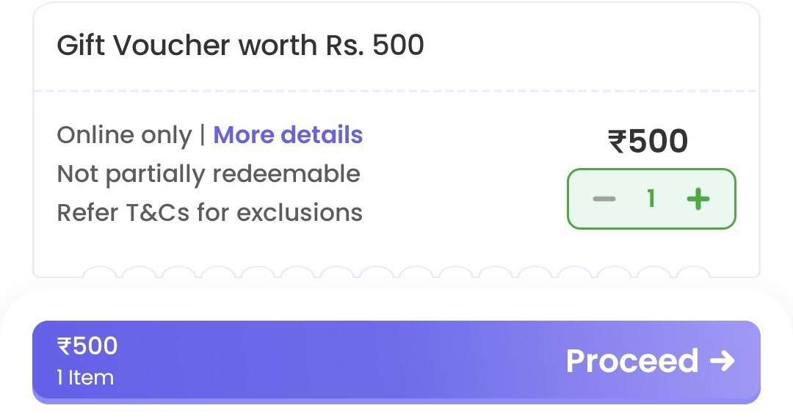Select the quantity number 1 in stepper
The height and width of the screenshot is (419, 793).
tap(651, 199)
